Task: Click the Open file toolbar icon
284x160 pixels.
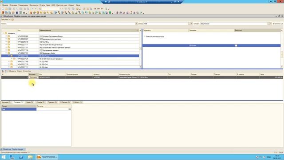Action: [x=6, y=9]
